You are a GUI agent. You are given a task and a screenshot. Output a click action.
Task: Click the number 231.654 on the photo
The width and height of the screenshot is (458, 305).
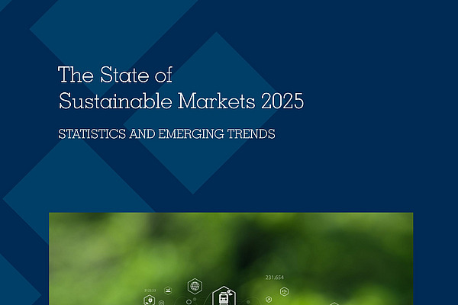274,278
